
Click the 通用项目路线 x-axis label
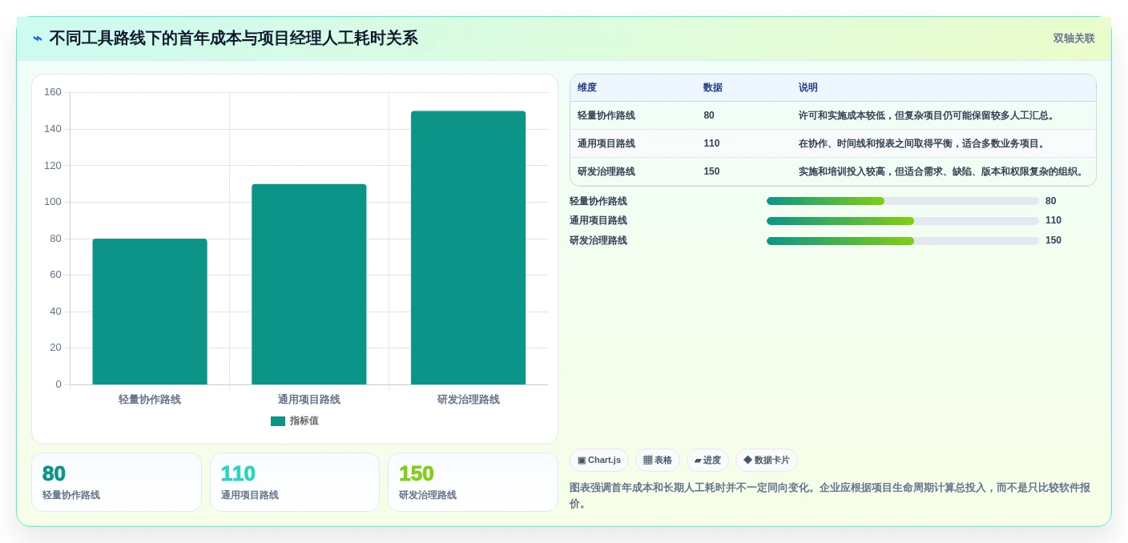coord(309,400)
